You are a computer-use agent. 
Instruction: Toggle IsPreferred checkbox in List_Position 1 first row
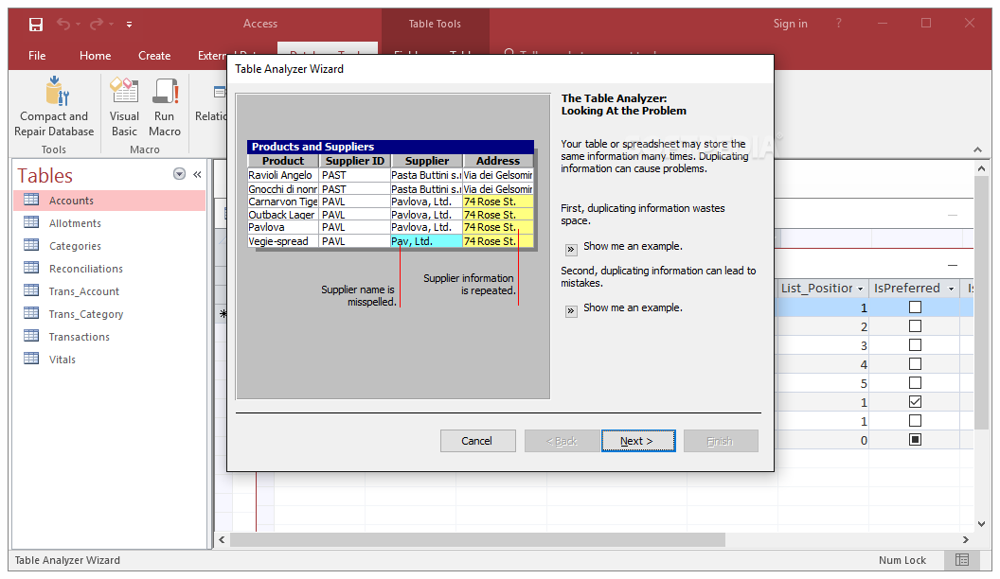pos(915,307)
